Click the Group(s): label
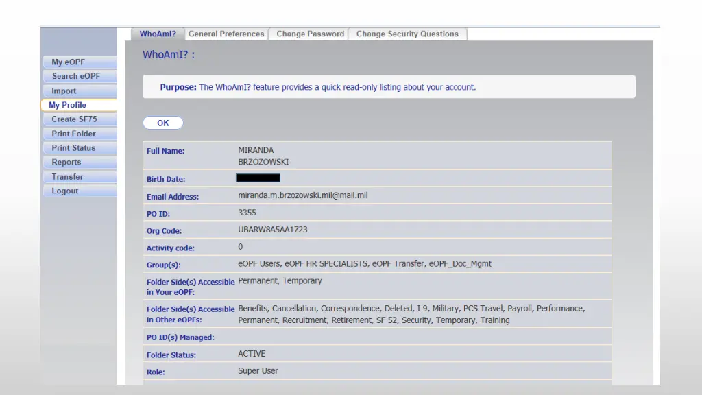Viewport: 702px width, 395px height. click(x=163, y=265)
